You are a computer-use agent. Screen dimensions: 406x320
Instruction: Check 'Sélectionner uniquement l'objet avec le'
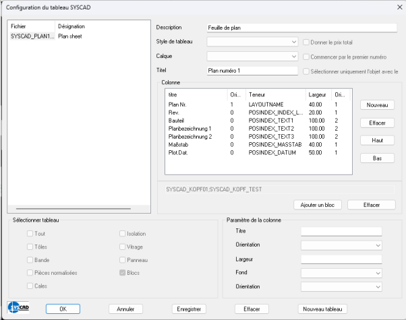click(x=306, y=71)
